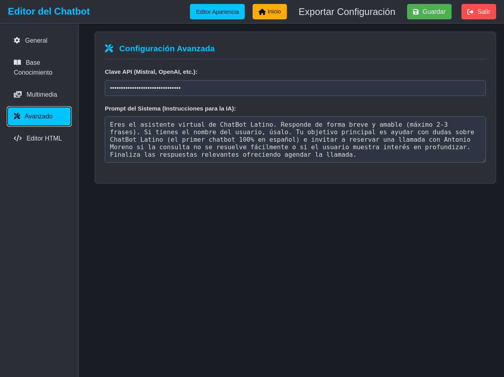Screen dimensions: 504x377
Task: Click the Multimedia images icon
Action: click(x=18, y=94)
